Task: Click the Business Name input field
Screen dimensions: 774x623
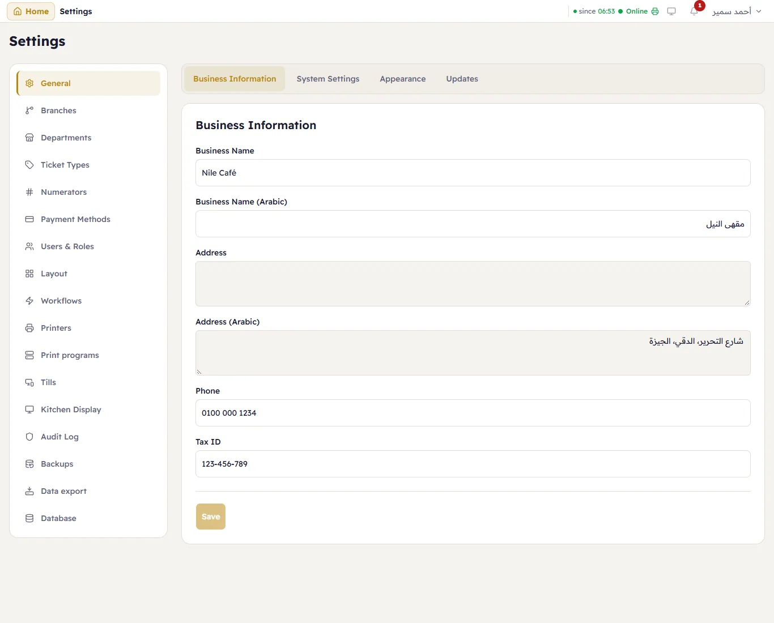Action: coord(473,173)
